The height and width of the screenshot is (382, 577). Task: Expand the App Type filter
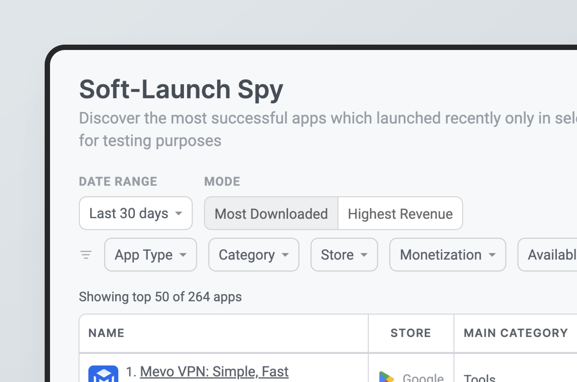pos(151,255)
